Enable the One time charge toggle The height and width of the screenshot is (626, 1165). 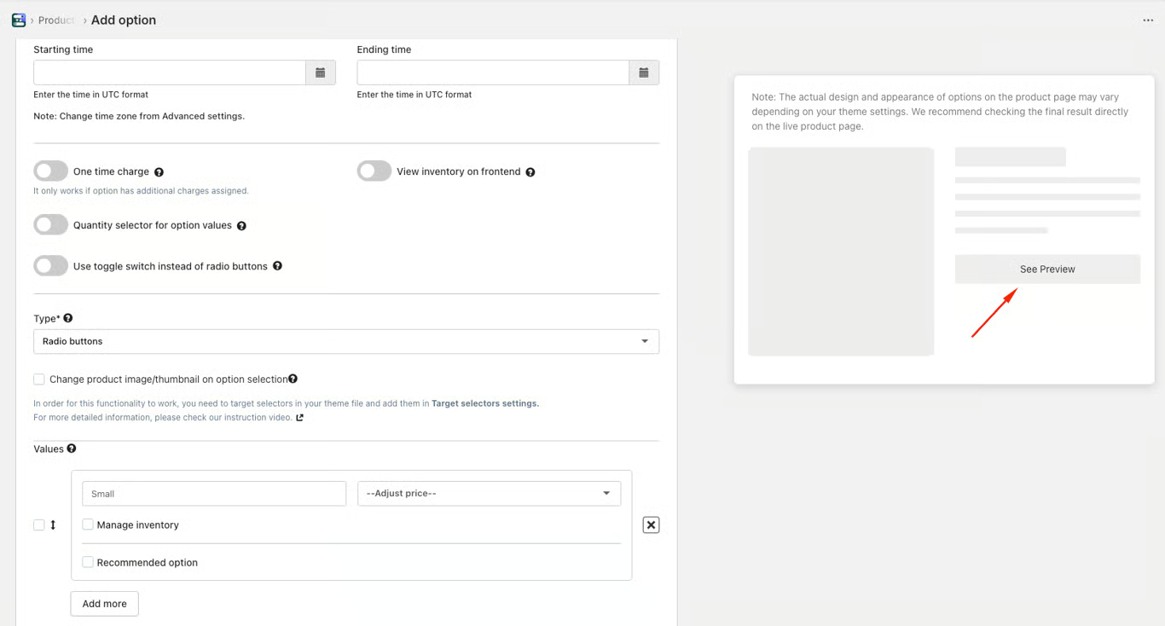coord(51,171)
